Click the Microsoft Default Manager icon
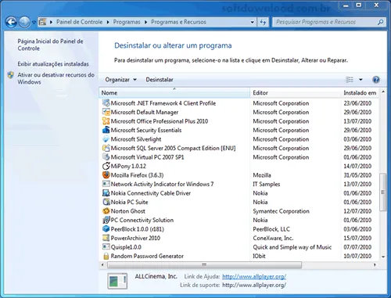391x298 pixels. (106, 112)
